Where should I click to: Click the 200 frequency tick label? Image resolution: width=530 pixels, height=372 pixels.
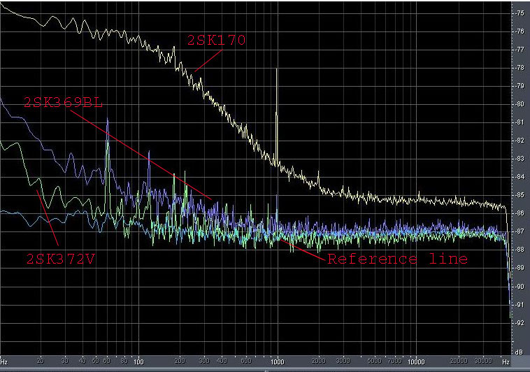click(180, 361)
